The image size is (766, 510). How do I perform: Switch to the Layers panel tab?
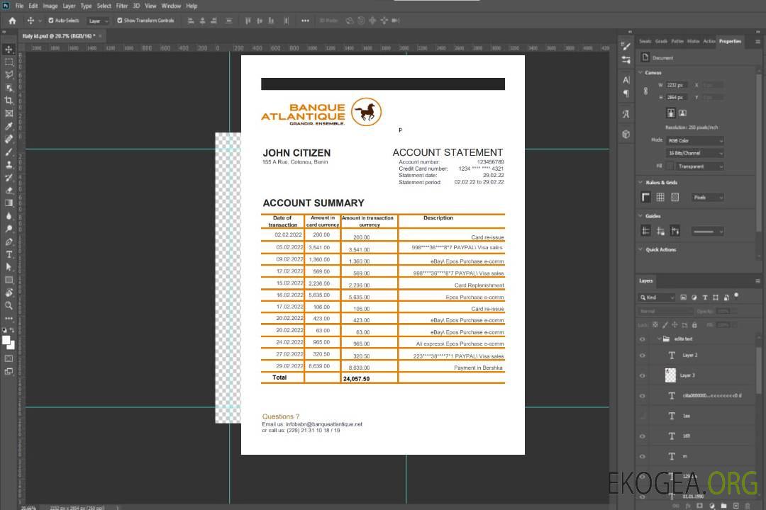(x=645, y=280)
